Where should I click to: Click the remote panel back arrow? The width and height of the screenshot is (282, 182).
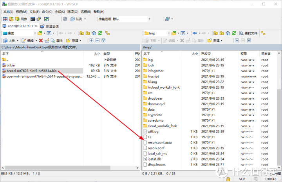point(195,33)
